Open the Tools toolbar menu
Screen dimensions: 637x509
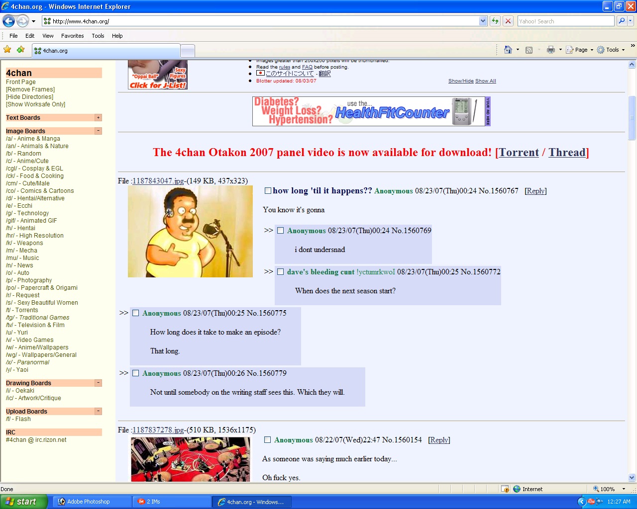[611, 50]
